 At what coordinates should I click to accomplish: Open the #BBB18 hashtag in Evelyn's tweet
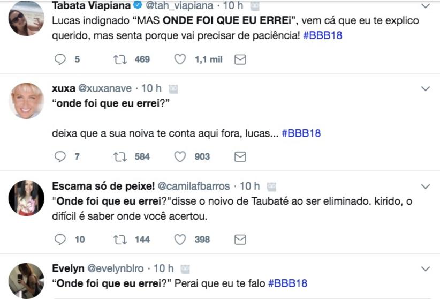coord(287,282)
